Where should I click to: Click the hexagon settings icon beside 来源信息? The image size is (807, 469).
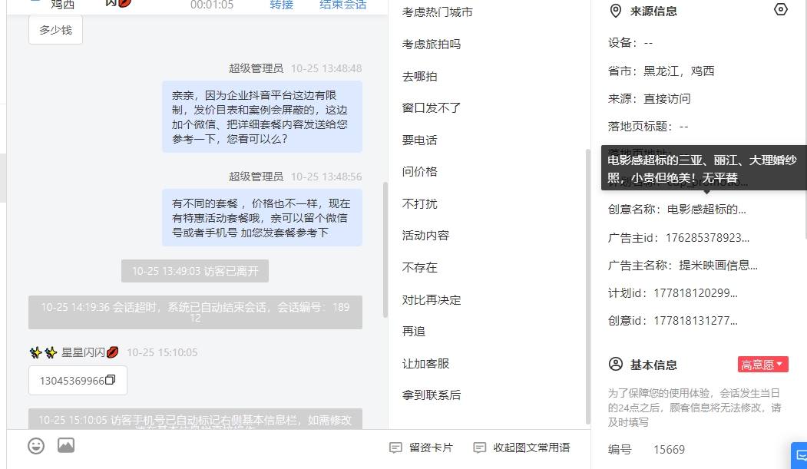[781, 10]
